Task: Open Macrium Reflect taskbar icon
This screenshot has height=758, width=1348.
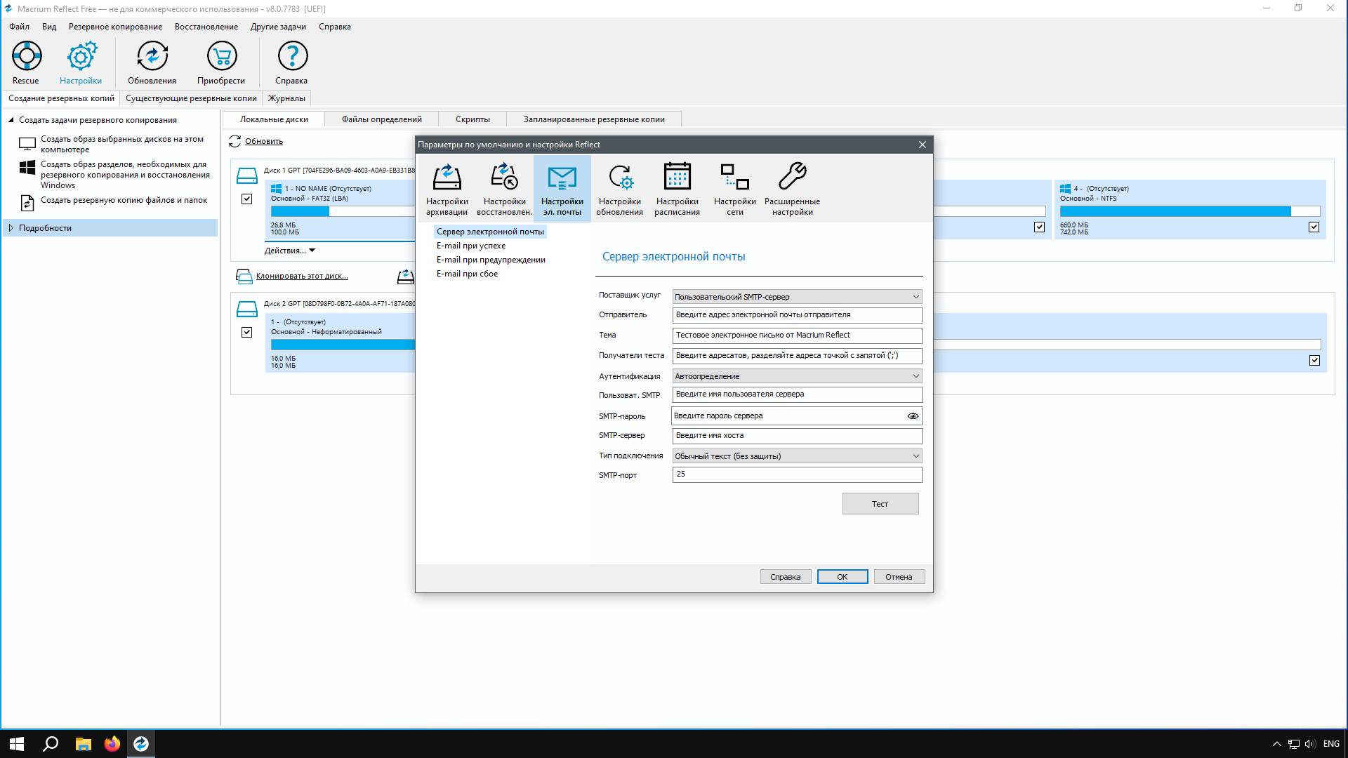Action: coord(141,744)
